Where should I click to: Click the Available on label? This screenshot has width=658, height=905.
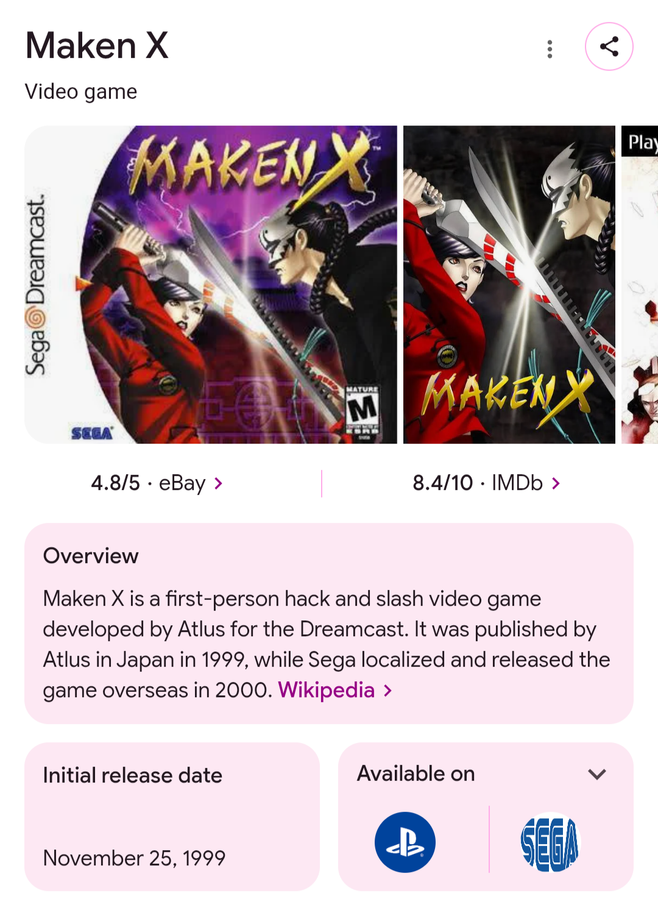point(416,773)
